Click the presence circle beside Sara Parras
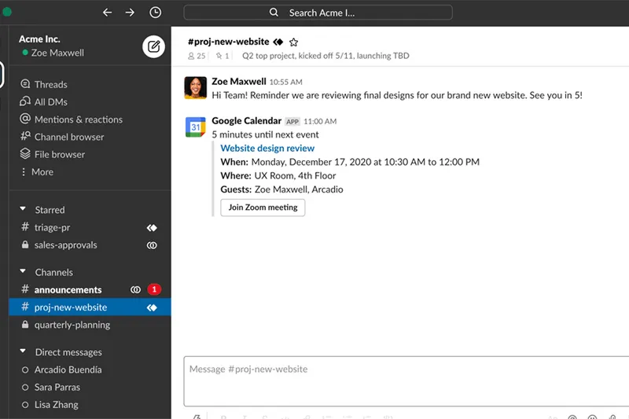The image size is (629, 419). tap(25, 388)
